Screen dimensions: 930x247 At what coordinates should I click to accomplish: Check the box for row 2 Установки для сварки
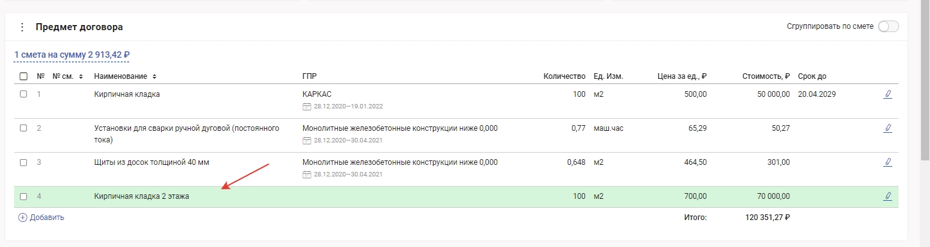pos(24,128)
